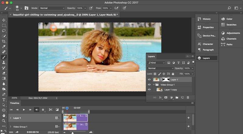Click the search icon in options bar
Screen dimensions: 243x134
pyautogui.click(x=229, y=8)
